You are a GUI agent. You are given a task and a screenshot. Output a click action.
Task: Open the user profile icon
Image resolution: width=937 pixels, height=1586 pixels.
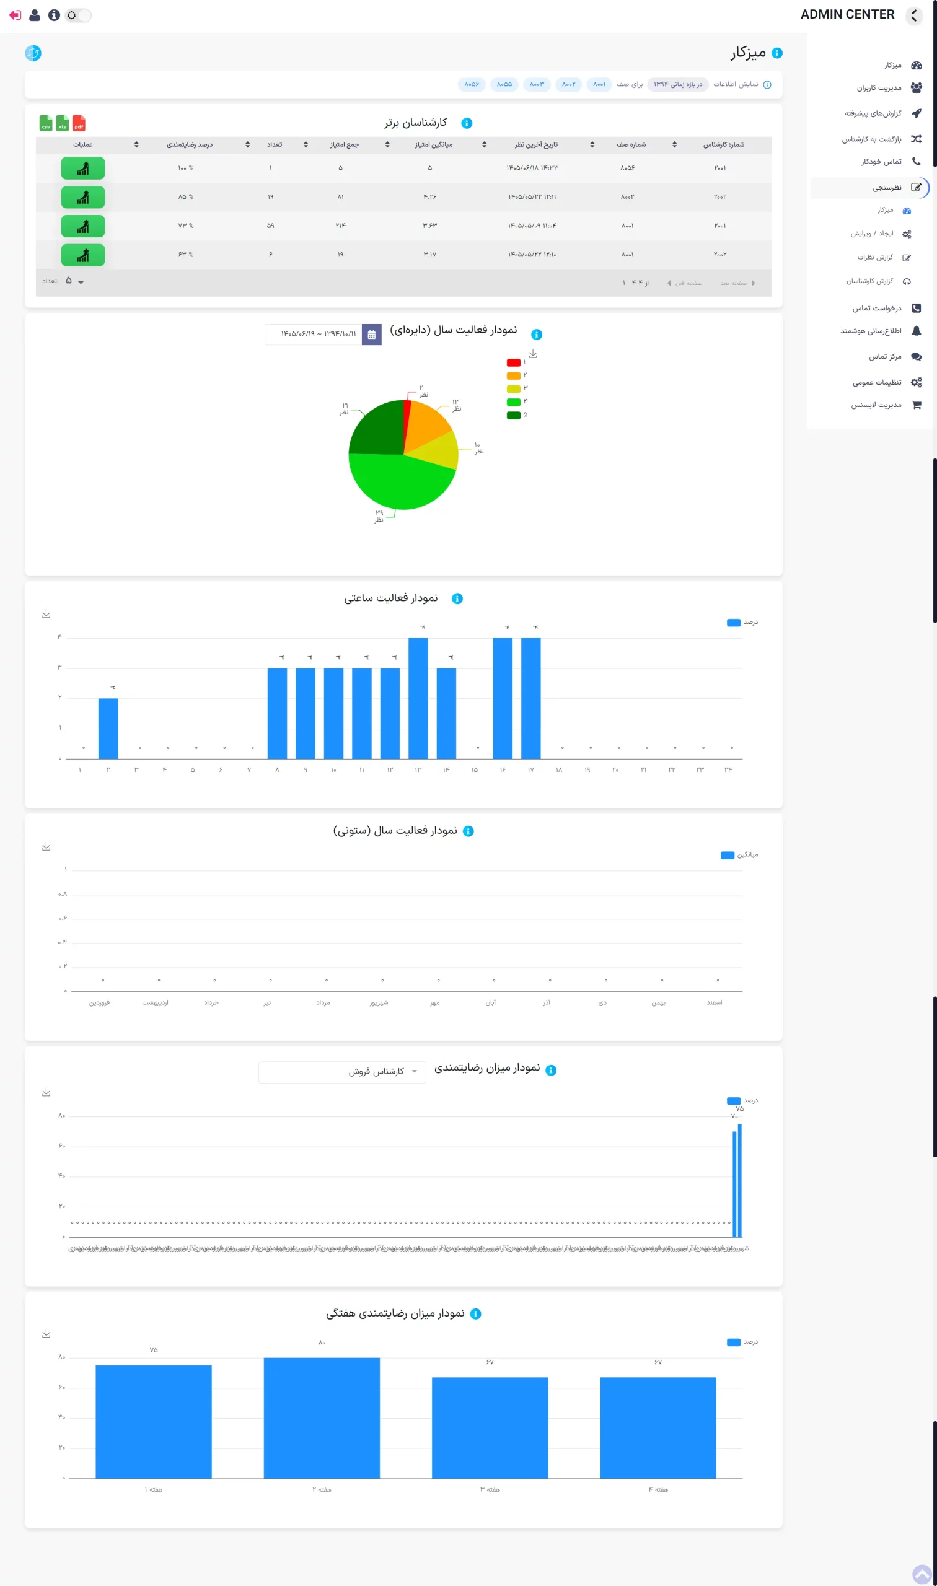[35, 15]
